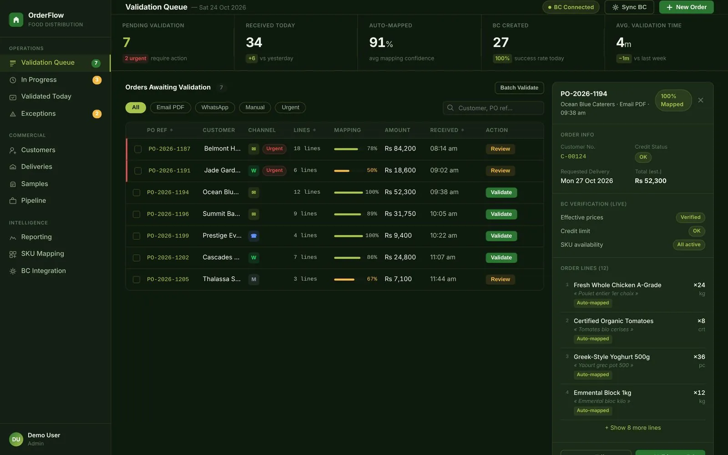Click Customers person icon in sidebar

[x=13, y=150]
